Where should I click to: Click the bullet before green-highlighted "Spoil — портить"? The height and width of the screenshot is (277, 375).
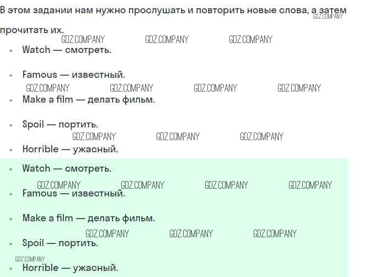10,243
